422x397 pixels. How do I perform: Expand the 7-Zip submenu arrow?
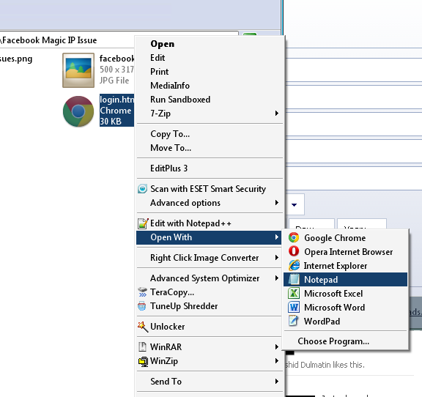tap(276, 113)
